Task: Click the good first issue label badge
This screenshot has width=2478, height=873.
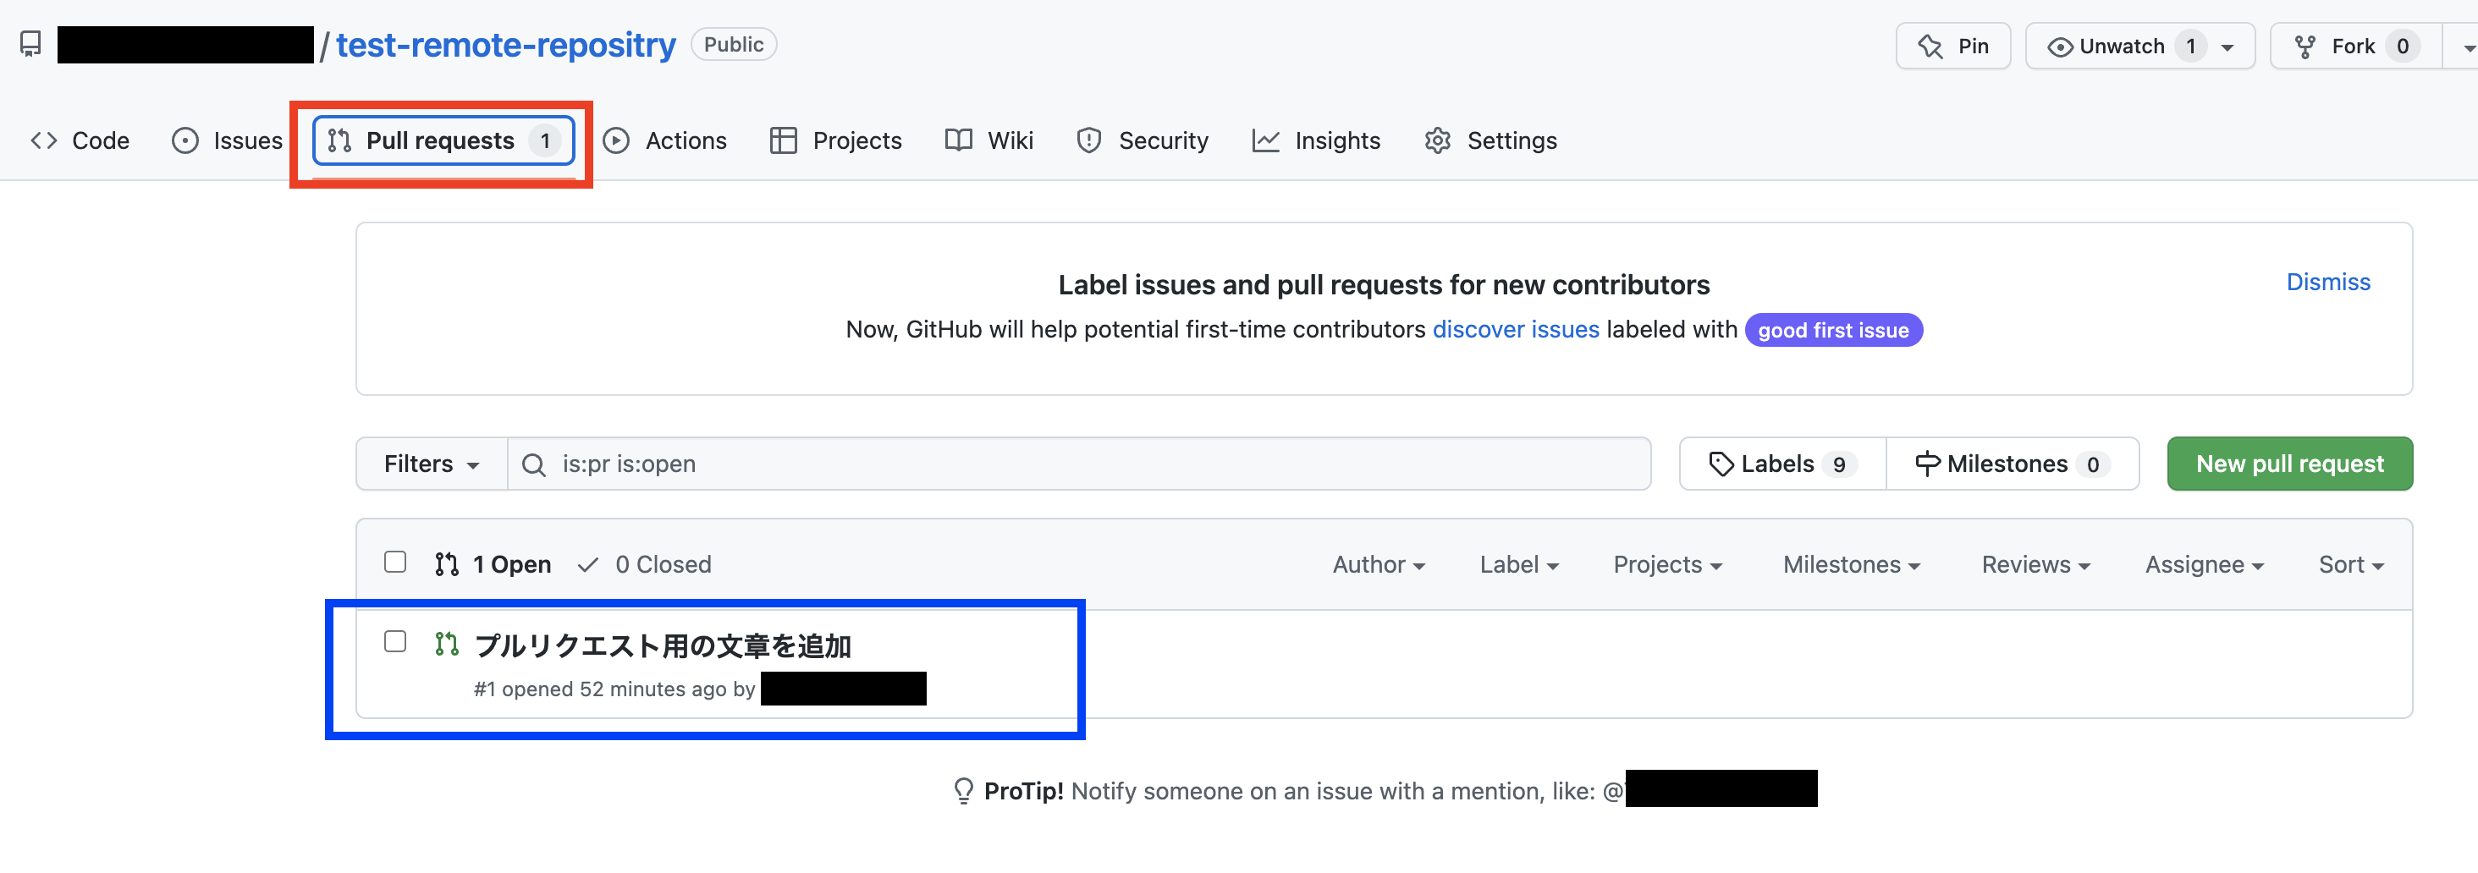Action: click(x=1833, y=330)
